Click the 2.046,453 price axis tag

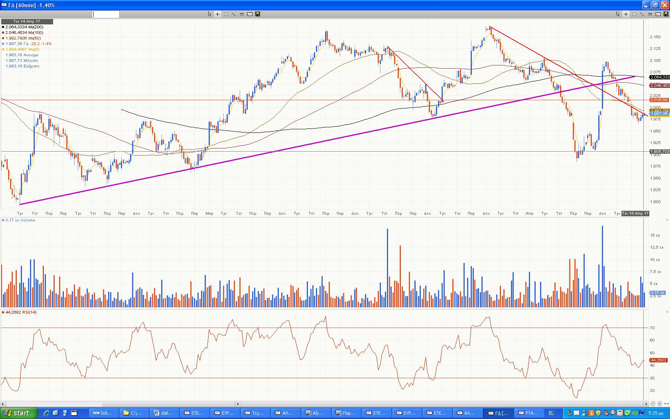660,85
